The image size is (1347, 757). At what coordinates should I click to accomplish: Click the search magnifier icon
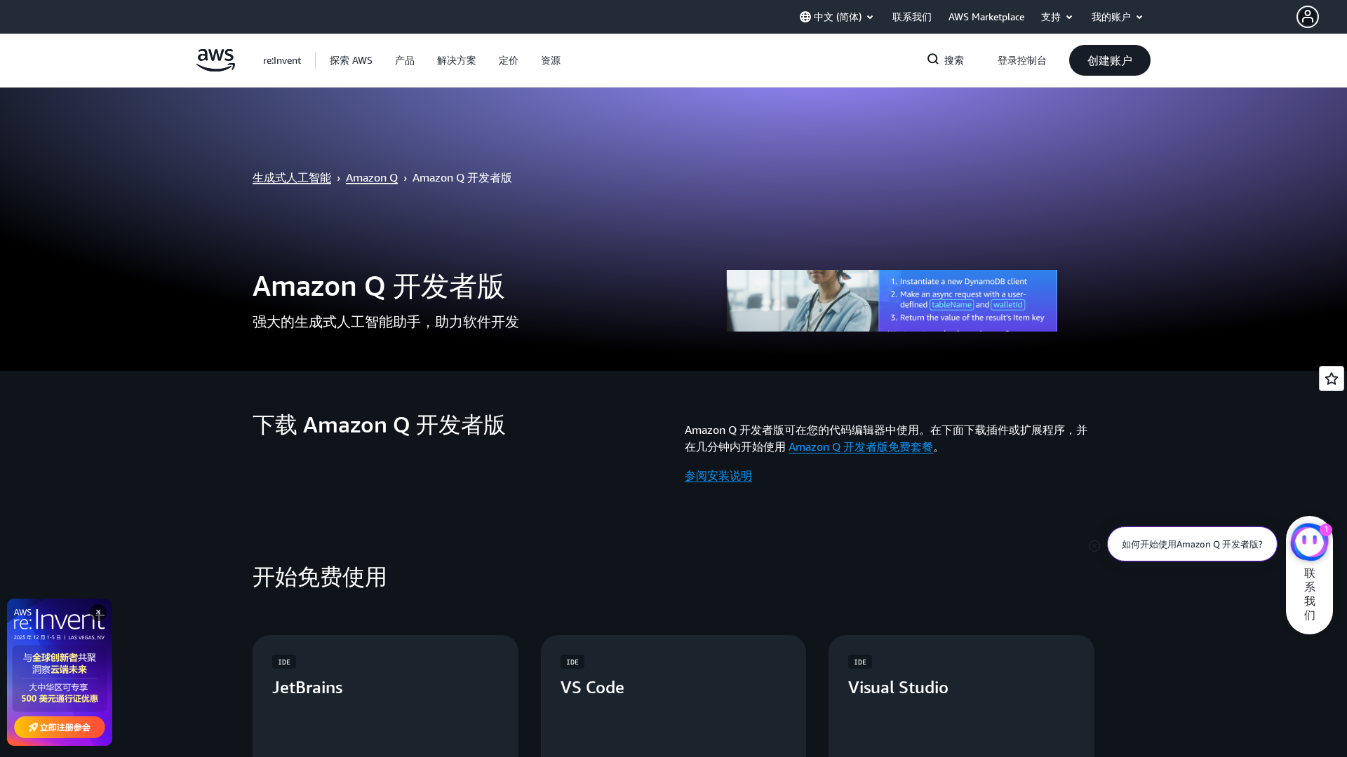tap(933, 60)
